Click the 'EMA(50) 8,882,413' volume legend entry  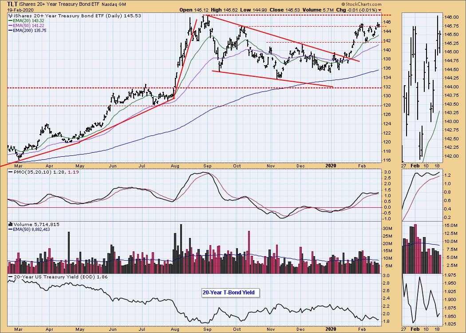click(32, 230)
